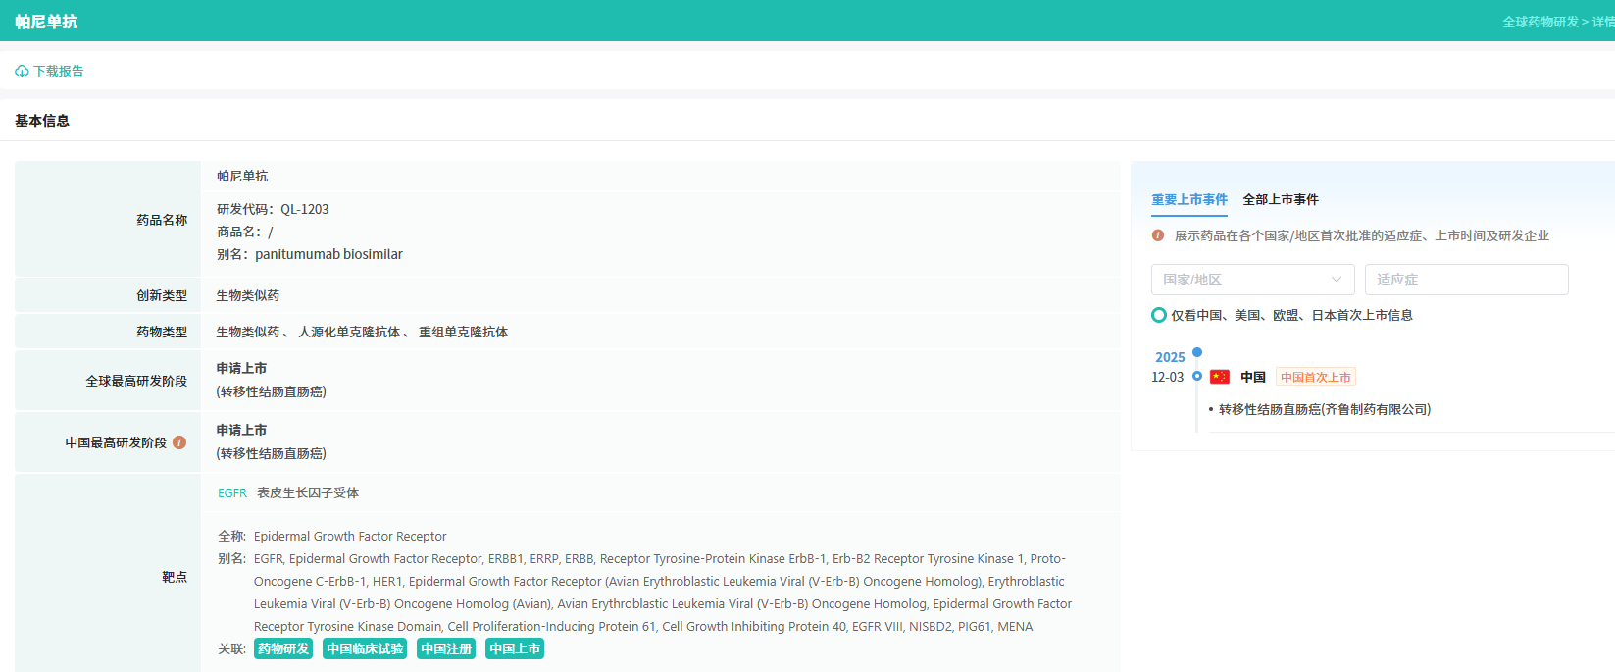
Task: Click 人源化单克隆抗体 drug type text
Action: click(349, 332)
